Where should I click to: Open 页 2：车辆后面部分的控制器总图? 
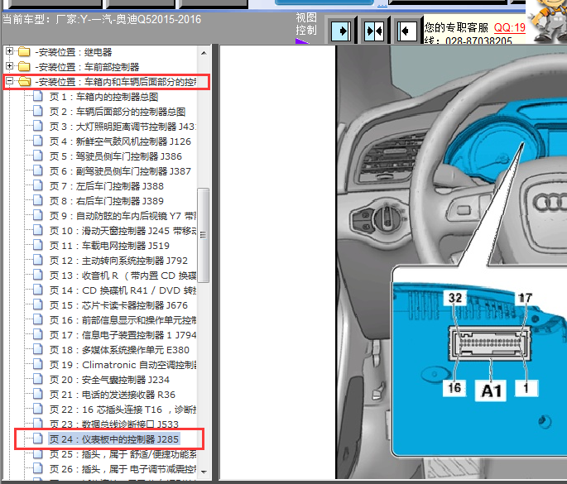[x=118, y=112]
